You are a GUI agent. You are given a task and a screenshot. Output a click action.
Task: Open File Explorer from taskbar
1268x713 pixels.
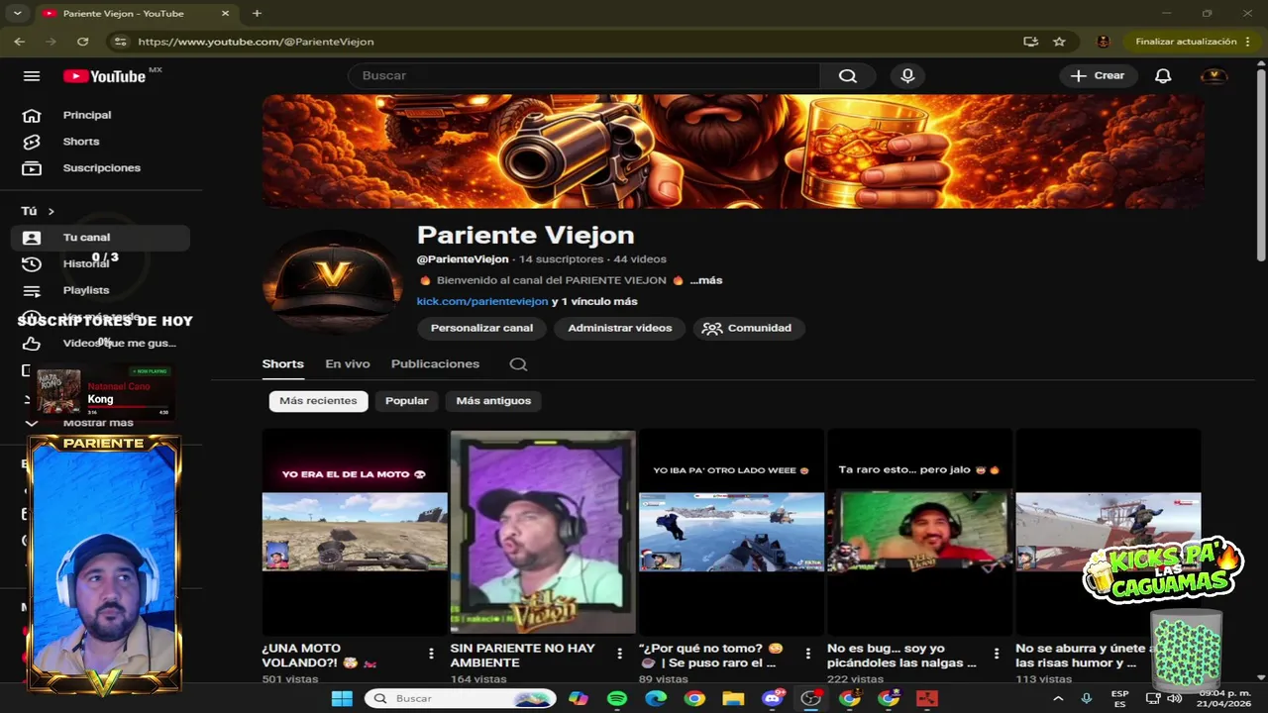(x=733, y=698)
